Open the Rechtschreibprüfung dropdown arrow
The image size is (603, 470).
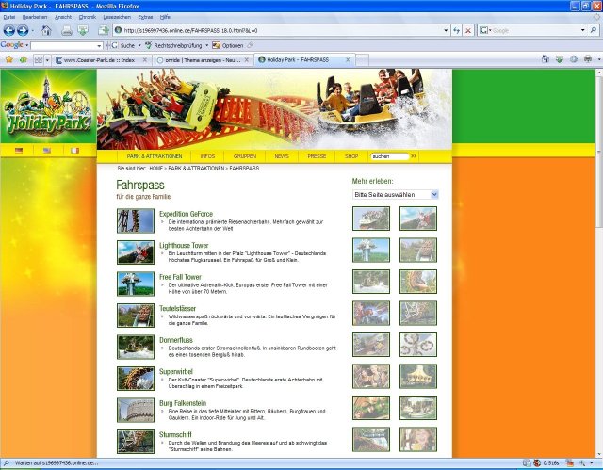[x=207, y=45]
